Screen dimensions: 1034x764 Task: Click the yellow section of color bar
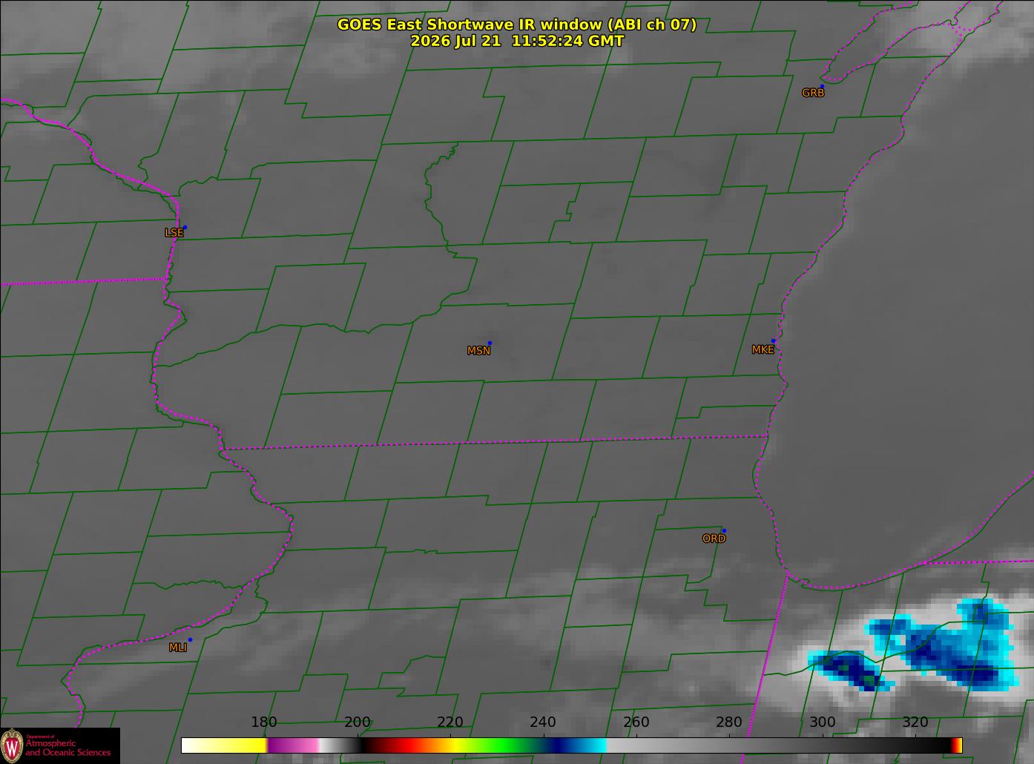(x=239, y=745)
